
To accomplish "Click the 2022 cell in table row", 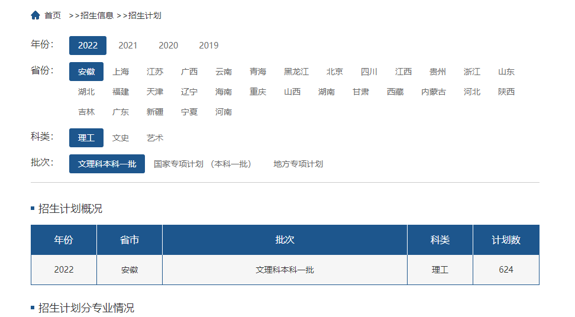I will point(64,270).
